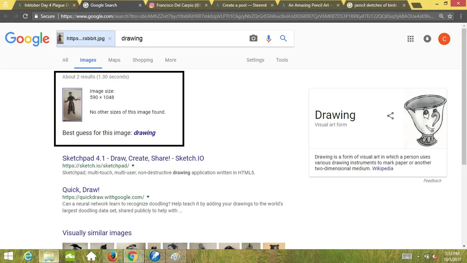Click inside the search box with 'drawing'

181,38
